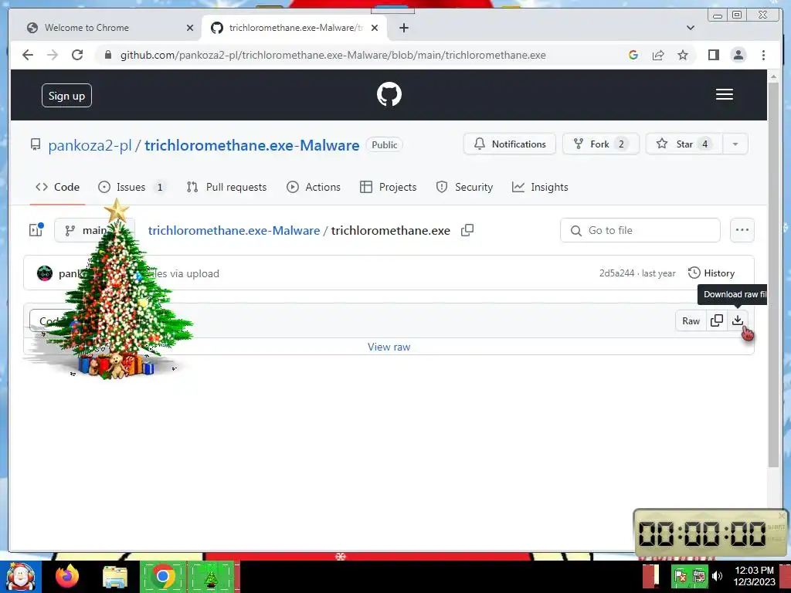Click the Raw button
Screen dimensions: 791x593
[x=691, y=321]
